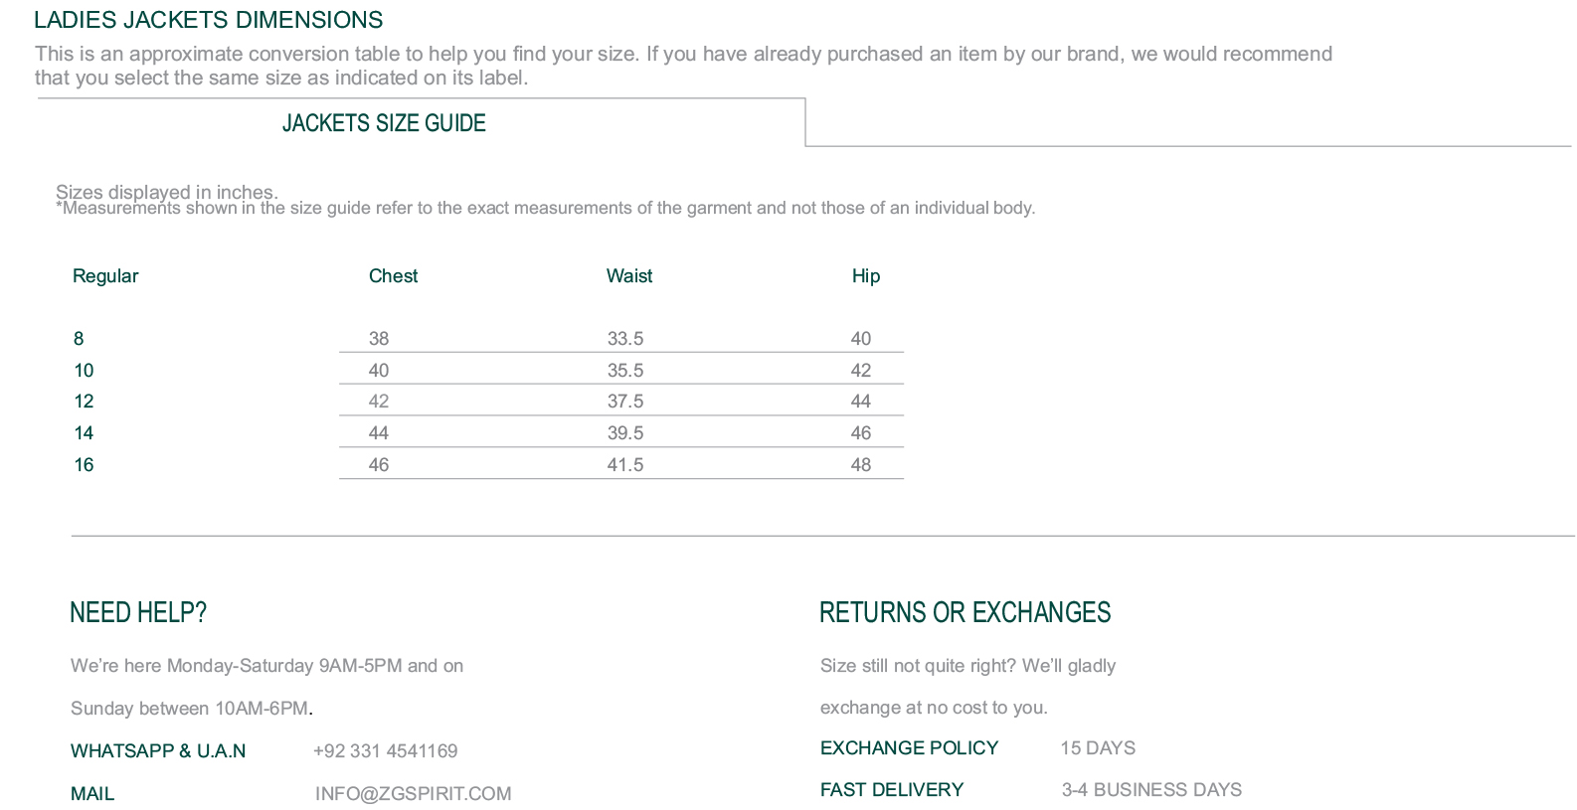Select the Chest column header

pos(393,276)
